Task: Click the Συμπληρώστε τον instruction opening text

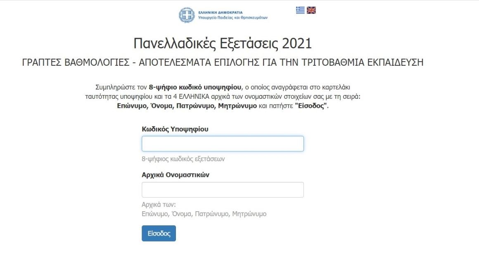Action: pos(121,88)
